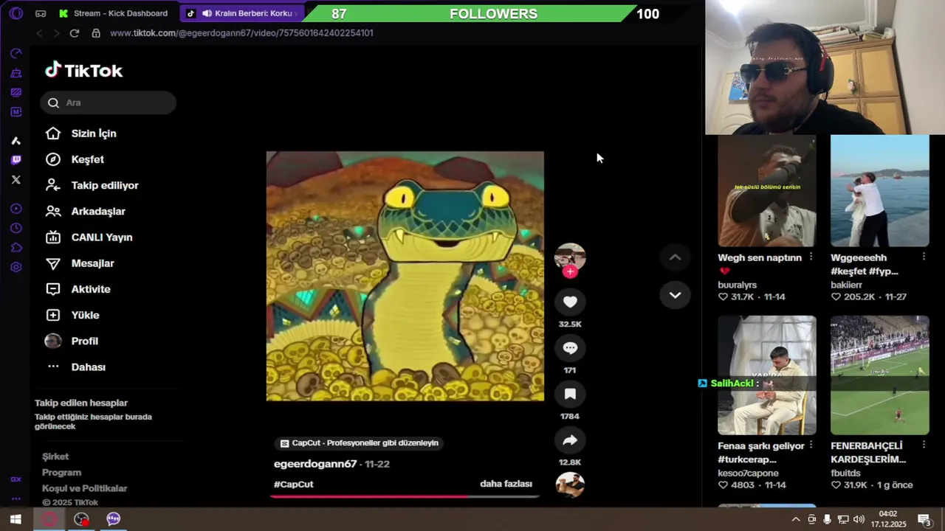Open comments bubble showing 171
Screen dimensions: 945x531
tap(570, 348)
